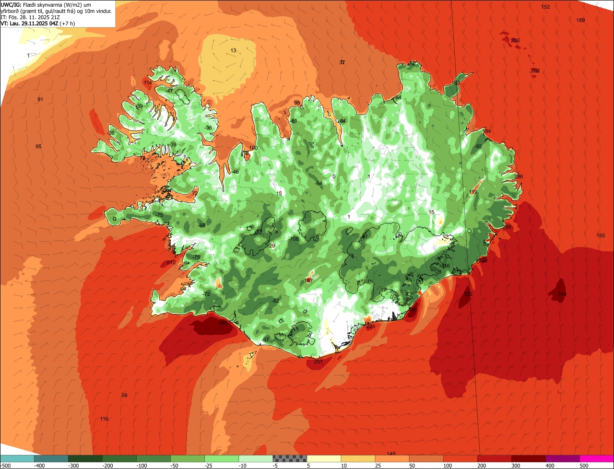Pick the dark green -200 to -100 swatch
This screenshot has width=614, height=469.
[119, 458]
